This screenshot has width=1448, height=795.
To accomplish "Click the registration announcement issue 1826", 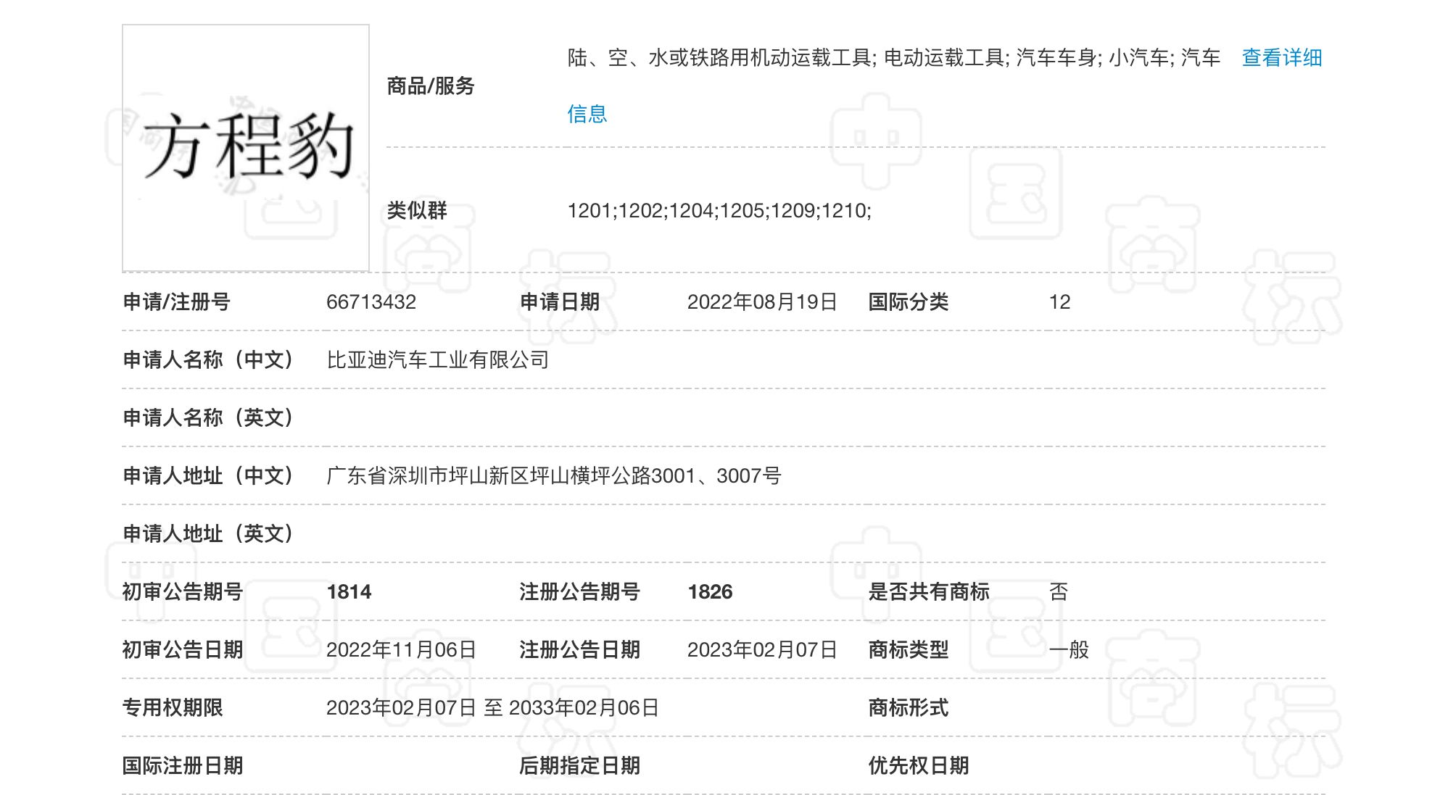I will 710,592.
